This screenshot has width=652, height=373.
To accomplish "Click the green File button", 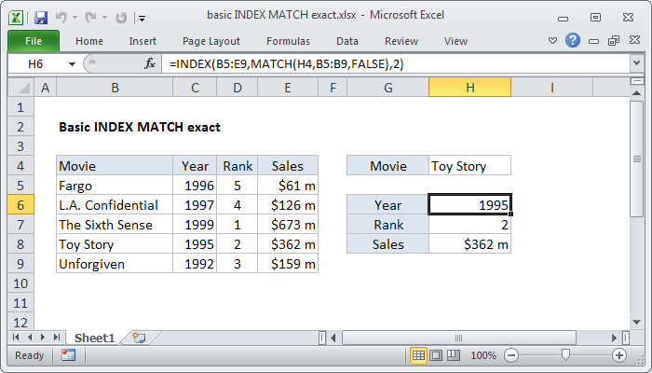I will [33, 41].
